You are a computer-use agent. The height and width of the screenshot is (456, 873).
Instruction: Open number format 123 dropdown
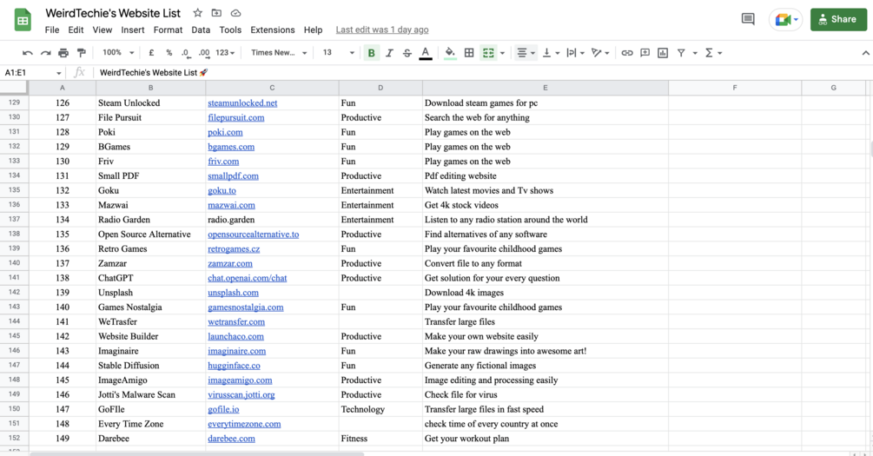225,53
